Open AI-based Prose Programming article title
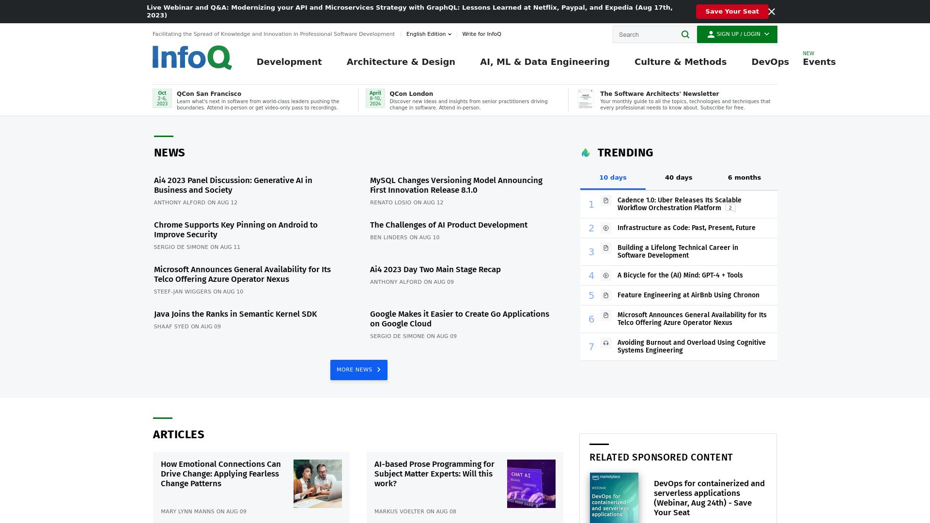The image size is (930, 523). tap(434, 474)
